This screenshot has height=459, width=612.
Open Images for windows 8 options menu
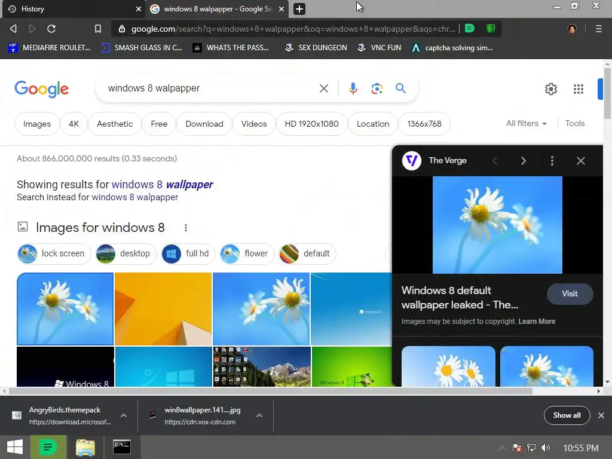(186, 228)
